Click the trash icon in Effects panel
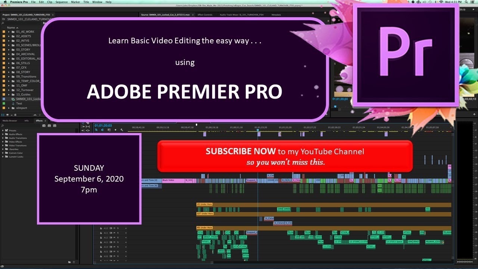Image resolution: width=478 pixels, height=269 pixels. [x=74, y=262]
